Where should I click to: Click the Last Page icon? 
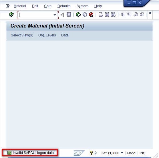[x=142, y=14]
